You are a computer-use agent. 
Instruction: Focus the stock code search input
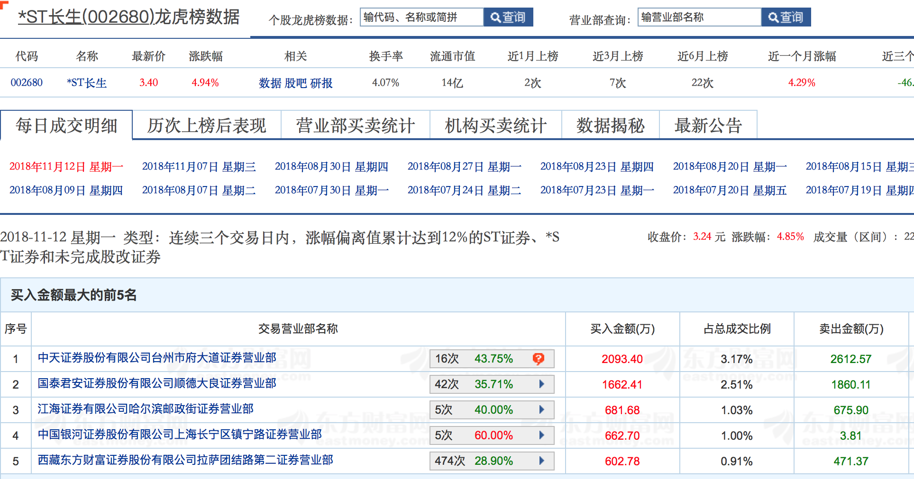pyautogui.click(x=421, y=18)
